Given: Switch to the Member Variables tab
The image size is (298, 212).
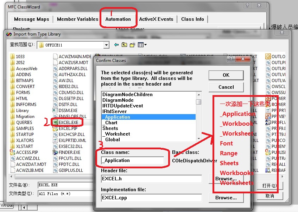Looking at the screenshot, I should tap(77, 19).
